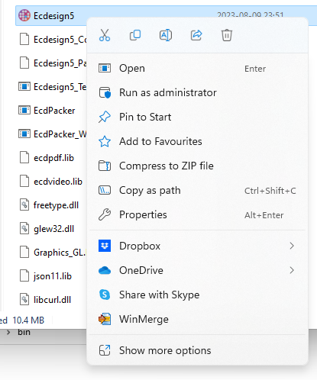Click the bin folder in tree
This screenshot has width=317, height=380.
(x=24, y=332)
